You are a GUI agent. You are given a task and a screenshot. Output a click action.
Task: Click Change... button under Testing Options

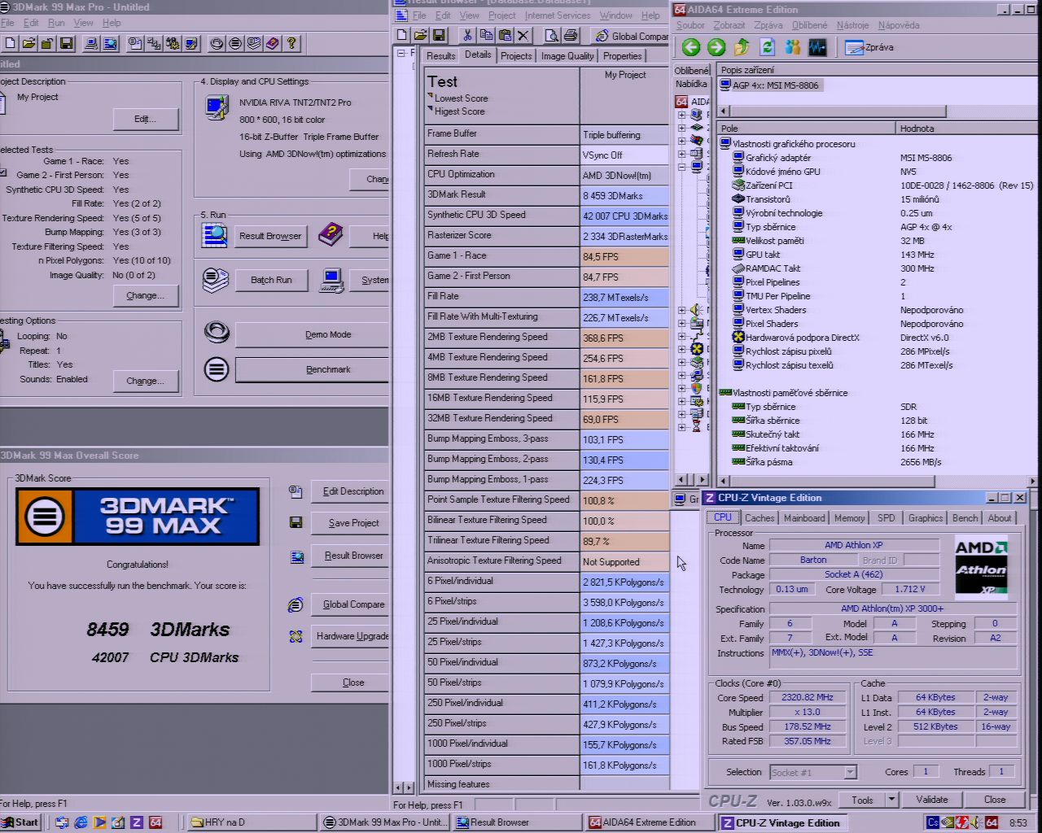pyautogui.click(x=146, y=381)
